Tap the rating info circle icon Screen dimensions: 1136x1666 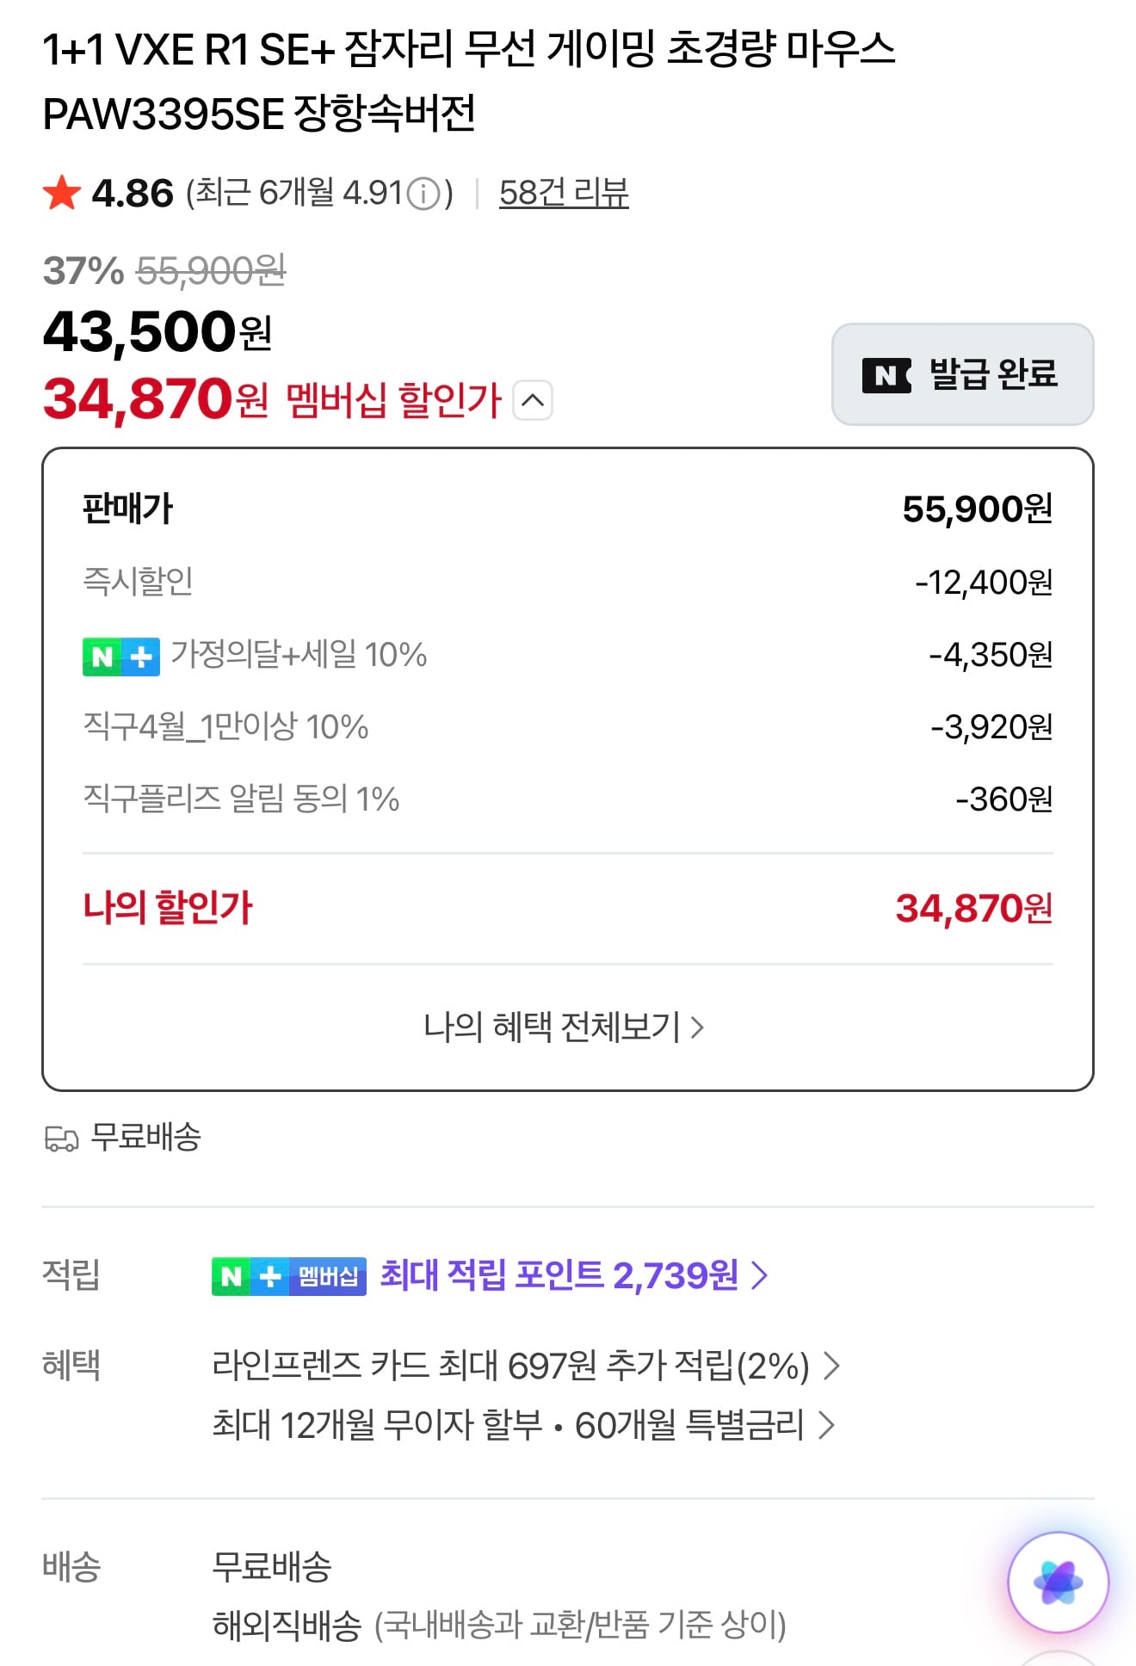423,194
